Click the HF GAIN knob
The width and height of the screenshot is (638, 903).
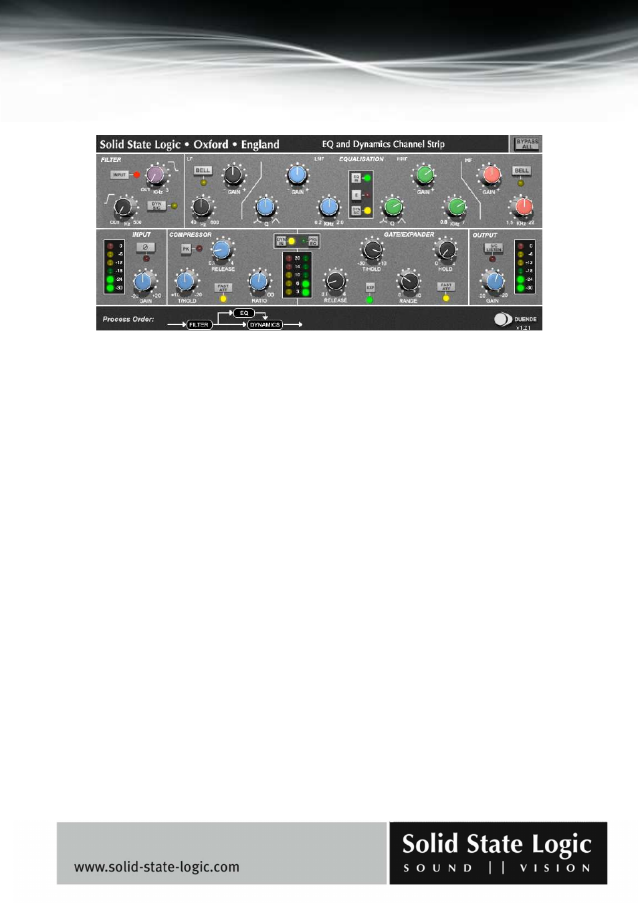click(492, 175)
